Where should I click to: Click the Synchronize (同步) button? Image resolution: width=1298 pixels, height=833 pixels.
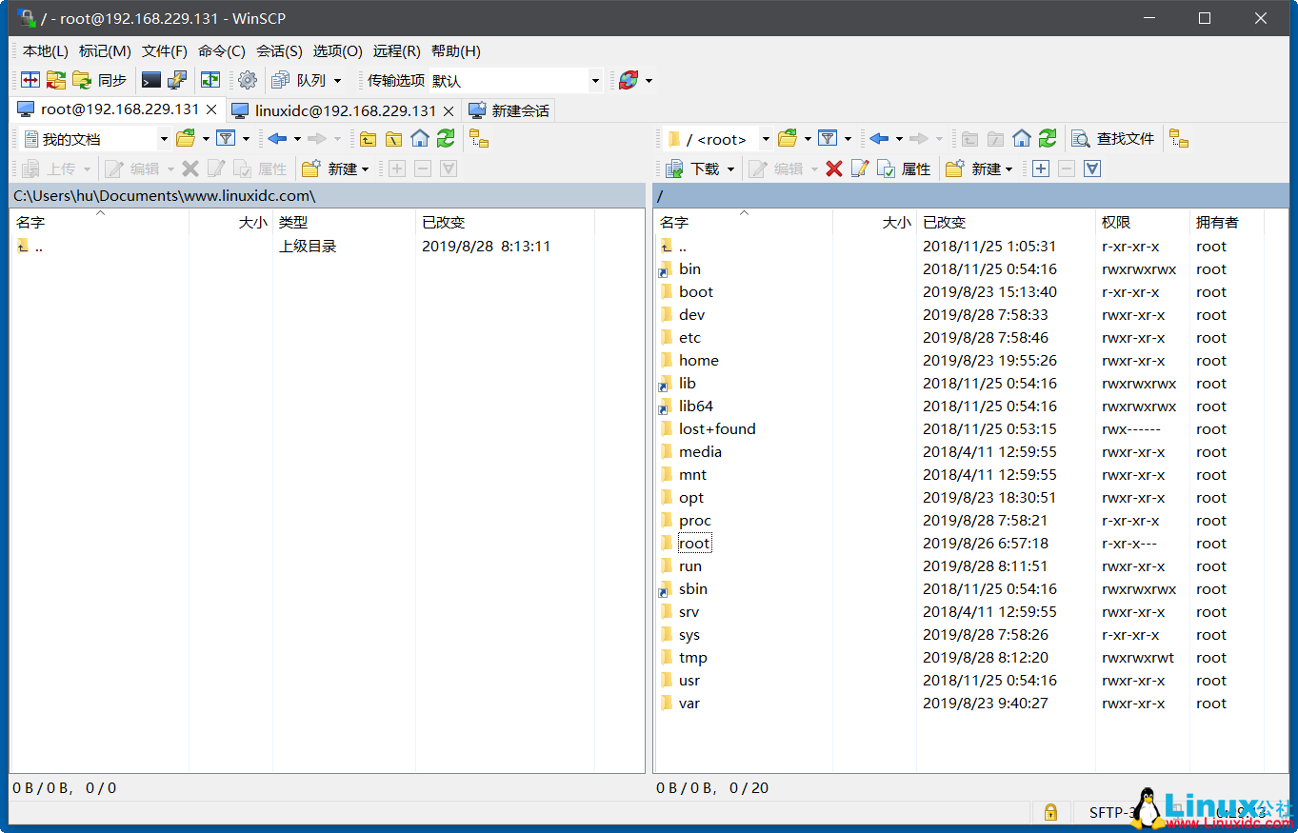tap(100, 80)
